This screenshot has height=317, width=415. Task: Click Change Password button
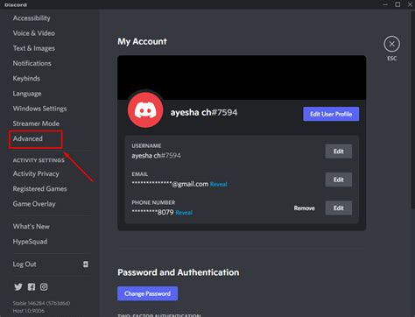[147, 293]
